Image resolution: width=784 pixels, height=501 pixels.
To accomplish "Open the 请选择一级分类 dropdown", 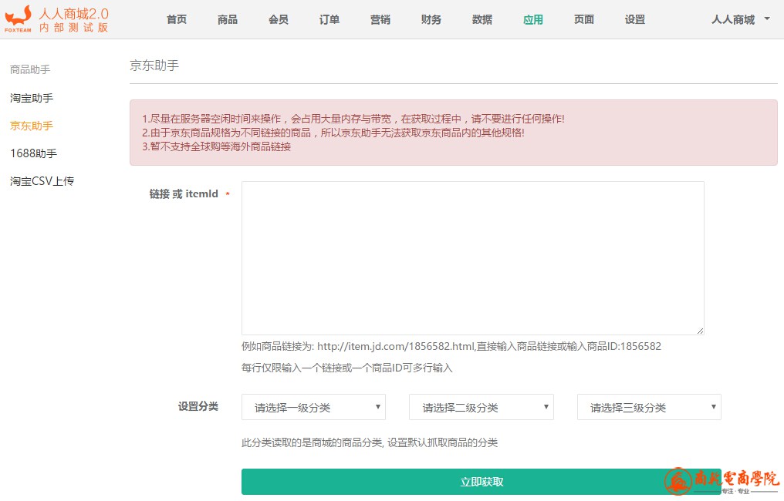I will (313, 407).
